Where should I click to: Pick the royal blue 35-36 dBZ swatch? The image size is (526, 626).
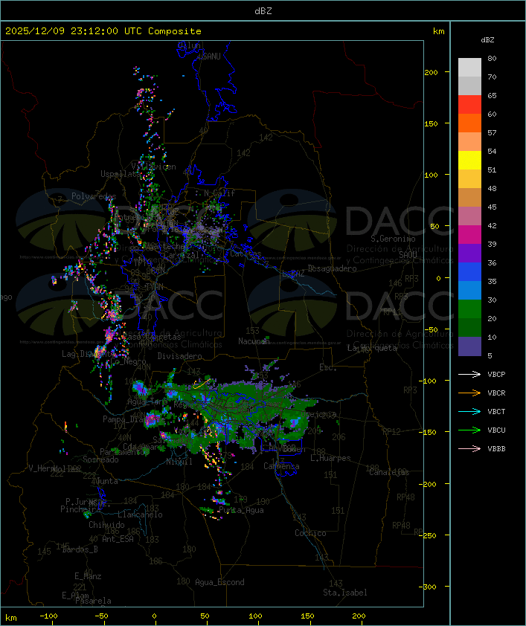[x=469, y=272]
